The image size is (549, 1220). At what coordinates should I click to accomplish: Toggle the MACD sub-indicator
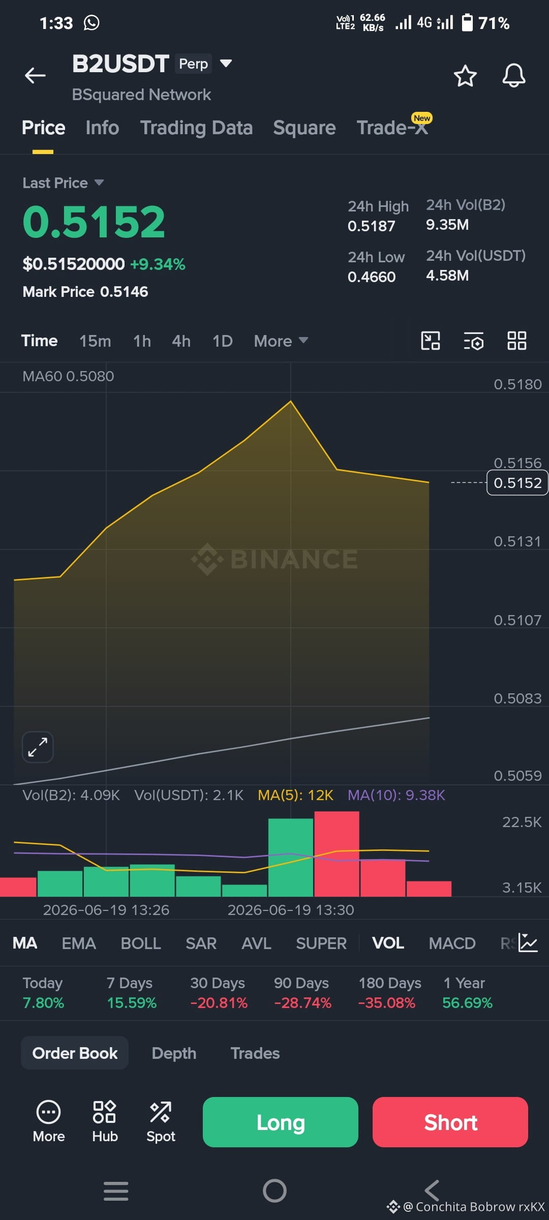452,943
